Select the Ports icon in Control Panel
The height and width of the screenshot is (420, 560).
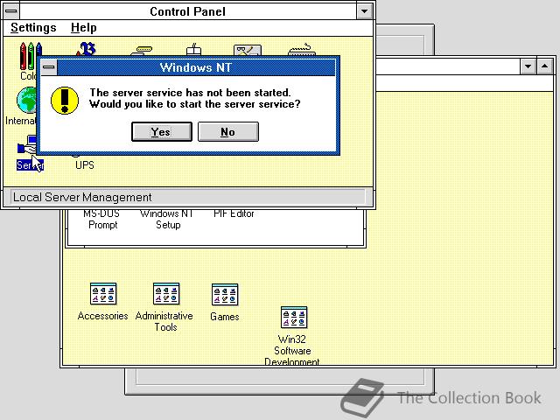141,51
